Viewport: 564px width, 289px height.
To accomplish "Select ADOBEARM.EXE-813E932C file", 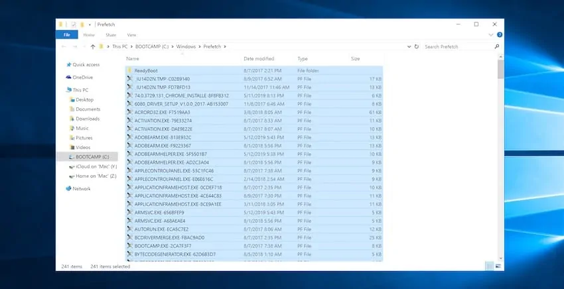I will (254, 137).
